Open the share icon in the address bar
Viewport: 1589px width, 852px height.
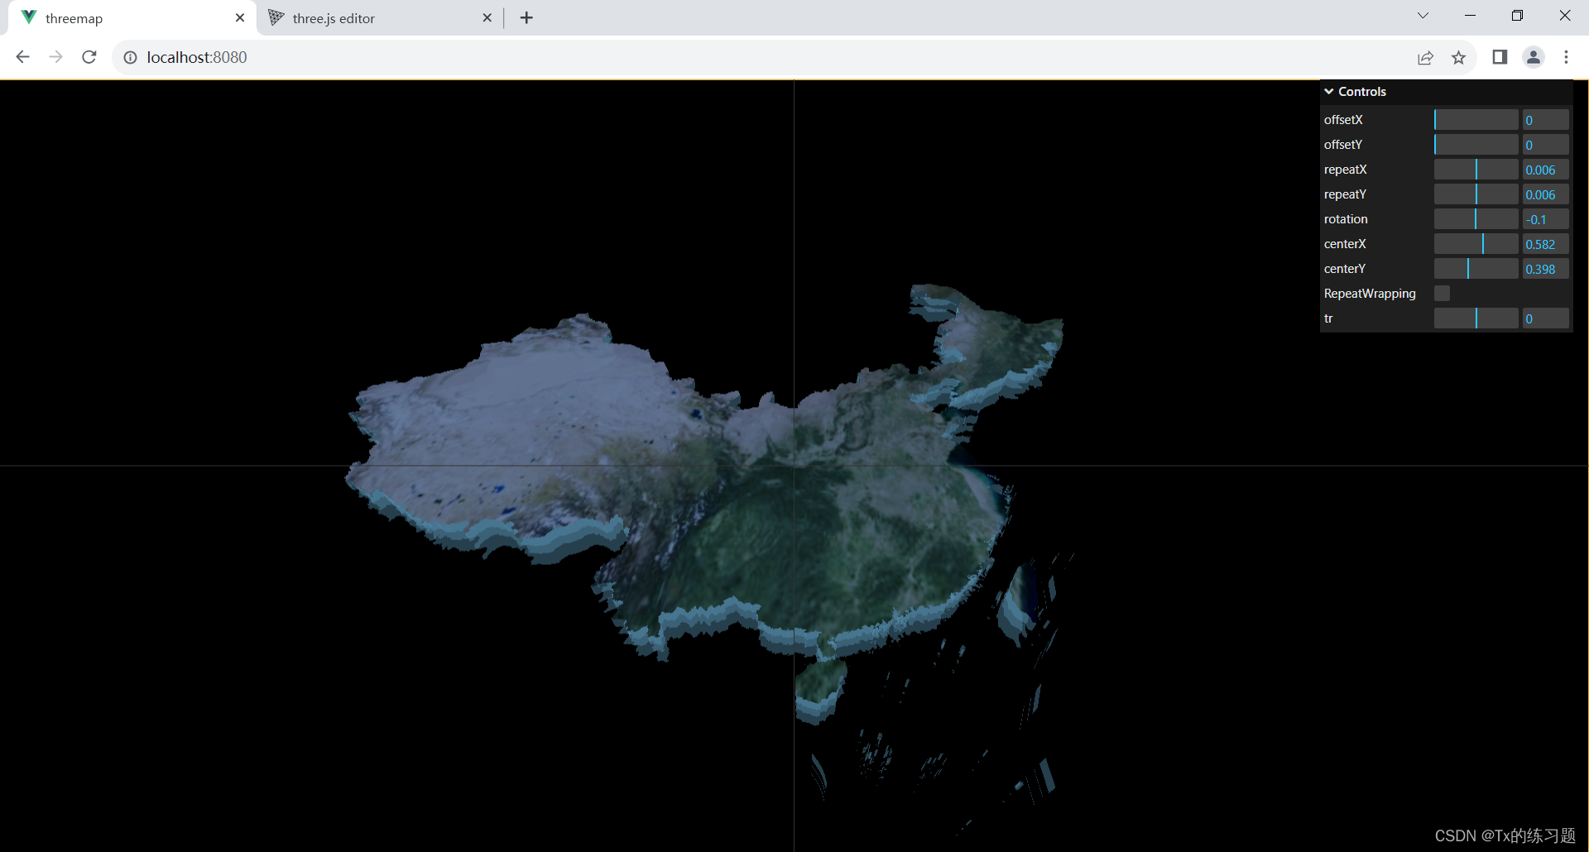click(1425, 58)
